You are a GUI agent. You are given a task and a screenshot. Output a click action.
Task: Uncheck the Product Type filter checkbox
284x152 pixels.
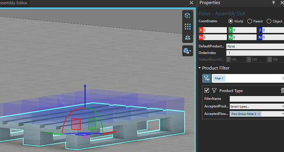pyautogui.click(x=207, y=90)
